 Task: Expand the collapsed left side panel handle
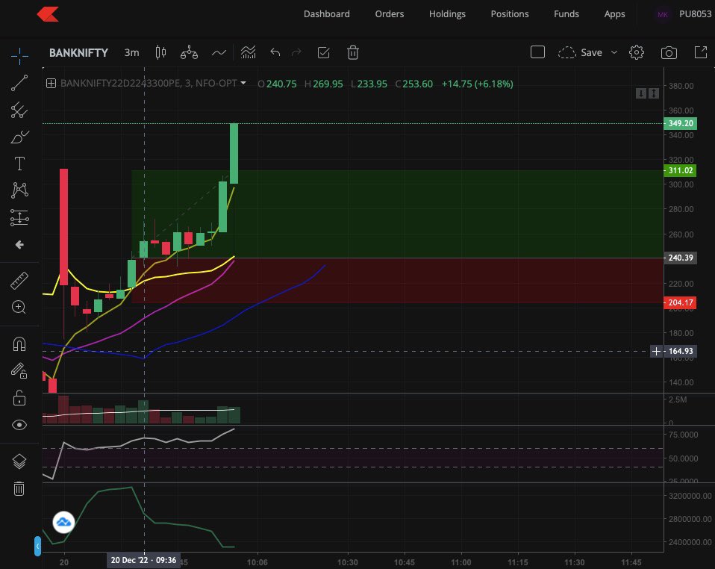pos(37,546)
